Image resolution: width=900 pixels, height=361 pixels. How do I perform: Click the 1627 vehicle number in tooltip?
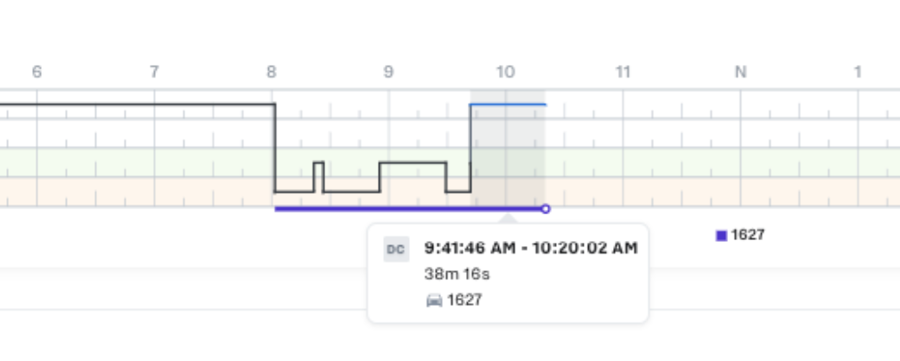click(465, 301)
